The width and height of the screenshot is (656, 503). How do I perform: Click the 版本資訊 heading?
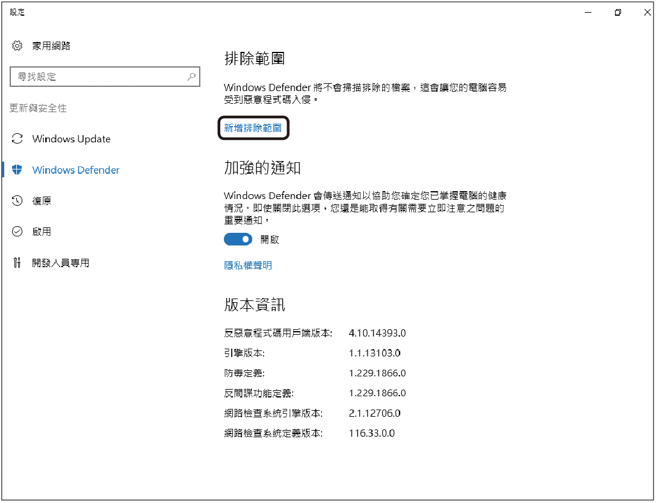tap(254, 305)
